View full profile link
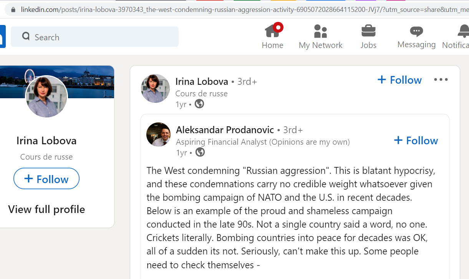 point(46,209)
